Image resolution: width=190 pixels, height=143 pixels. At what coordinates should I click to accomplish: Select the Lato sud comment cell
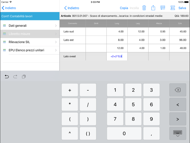click(x=73, y=31)
